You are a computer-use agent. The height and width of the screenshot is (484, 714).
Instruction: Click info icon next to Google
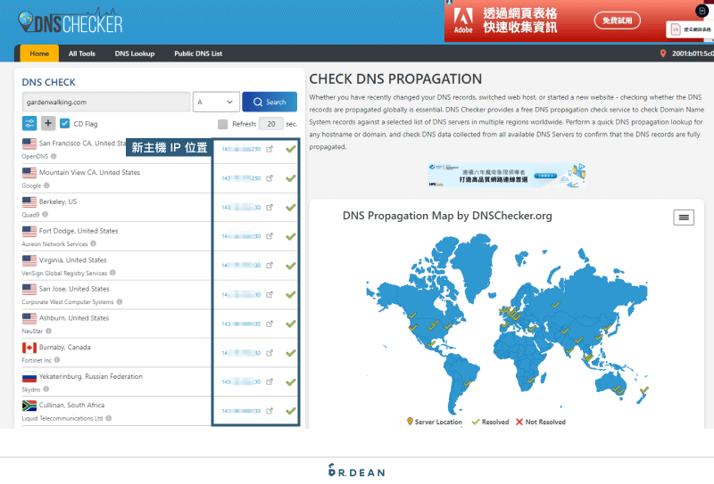tap(46, 185)
